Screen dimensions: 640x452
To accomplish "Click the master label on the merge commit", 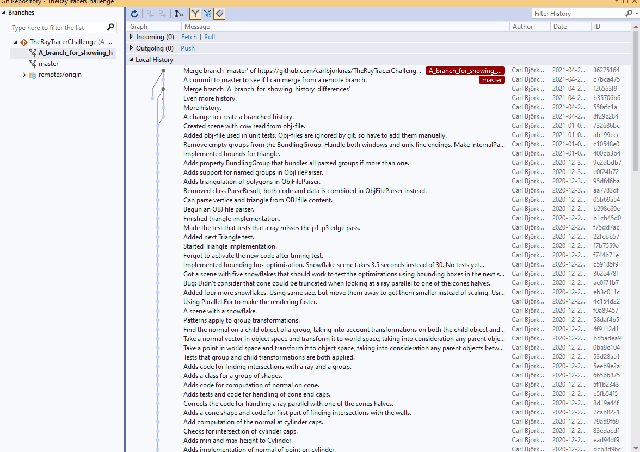I will pyautogui.click(x=491, y=79).
